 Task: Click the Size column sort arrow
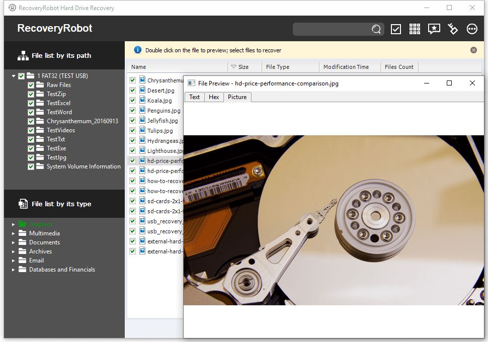pyautogui.click(x=234, y=66)
